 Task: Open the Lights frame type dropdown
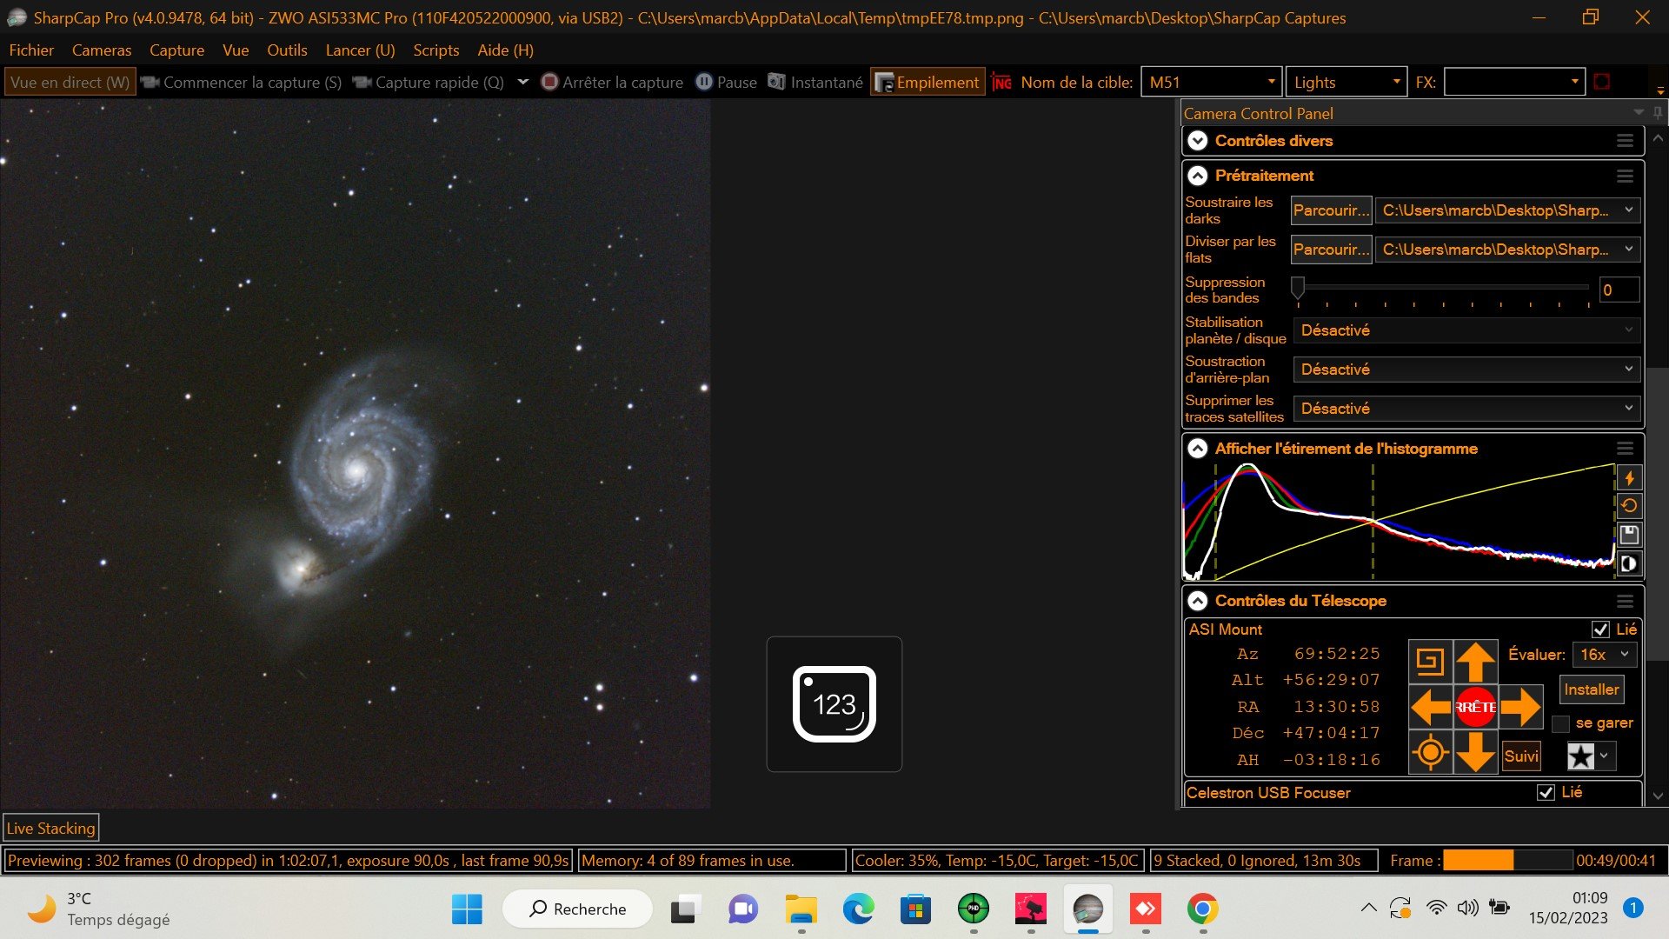(1396, 83)
